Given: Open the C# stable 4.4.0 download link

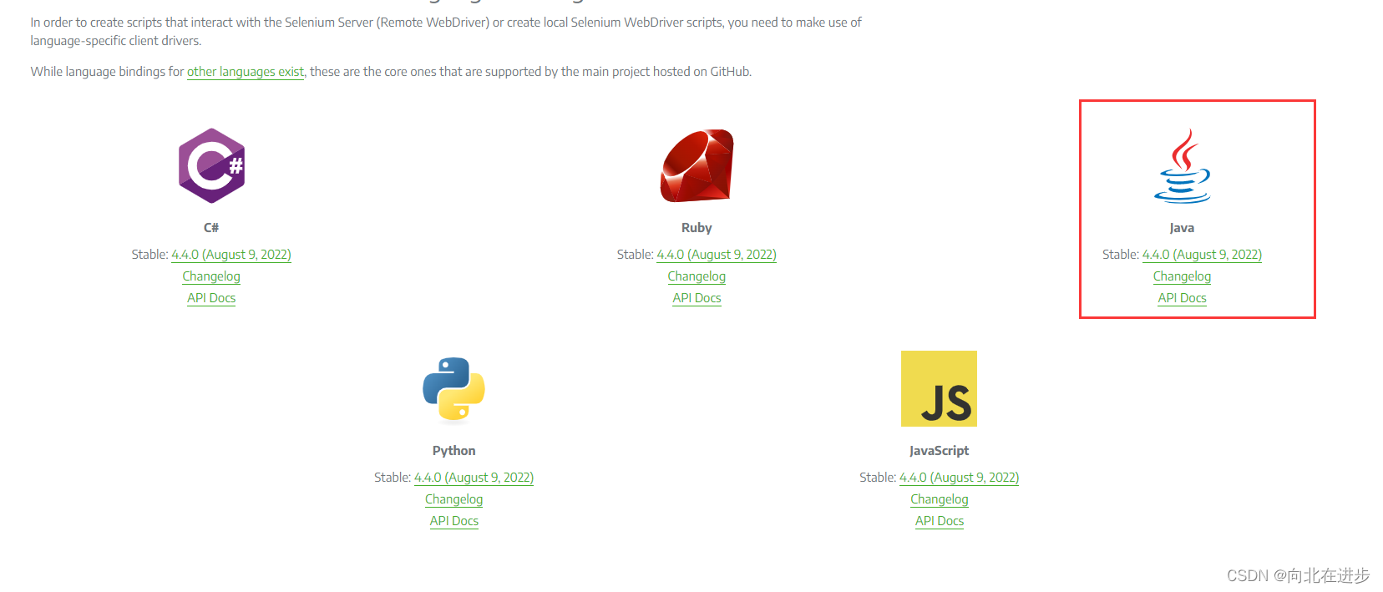Looking at the screenshot, I should pos(231,255).
